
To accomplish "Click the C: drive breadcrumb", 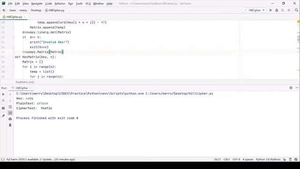I will pos(4,10).
